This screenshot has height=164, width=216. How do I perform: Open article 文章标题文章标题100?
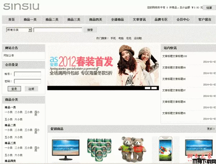coord(175,56)
